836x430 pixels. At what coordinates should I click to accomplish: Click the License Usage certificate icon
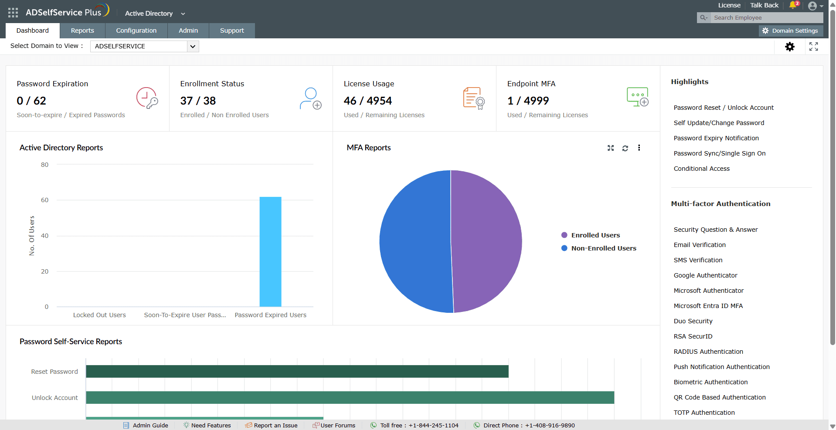click(474, 98)
